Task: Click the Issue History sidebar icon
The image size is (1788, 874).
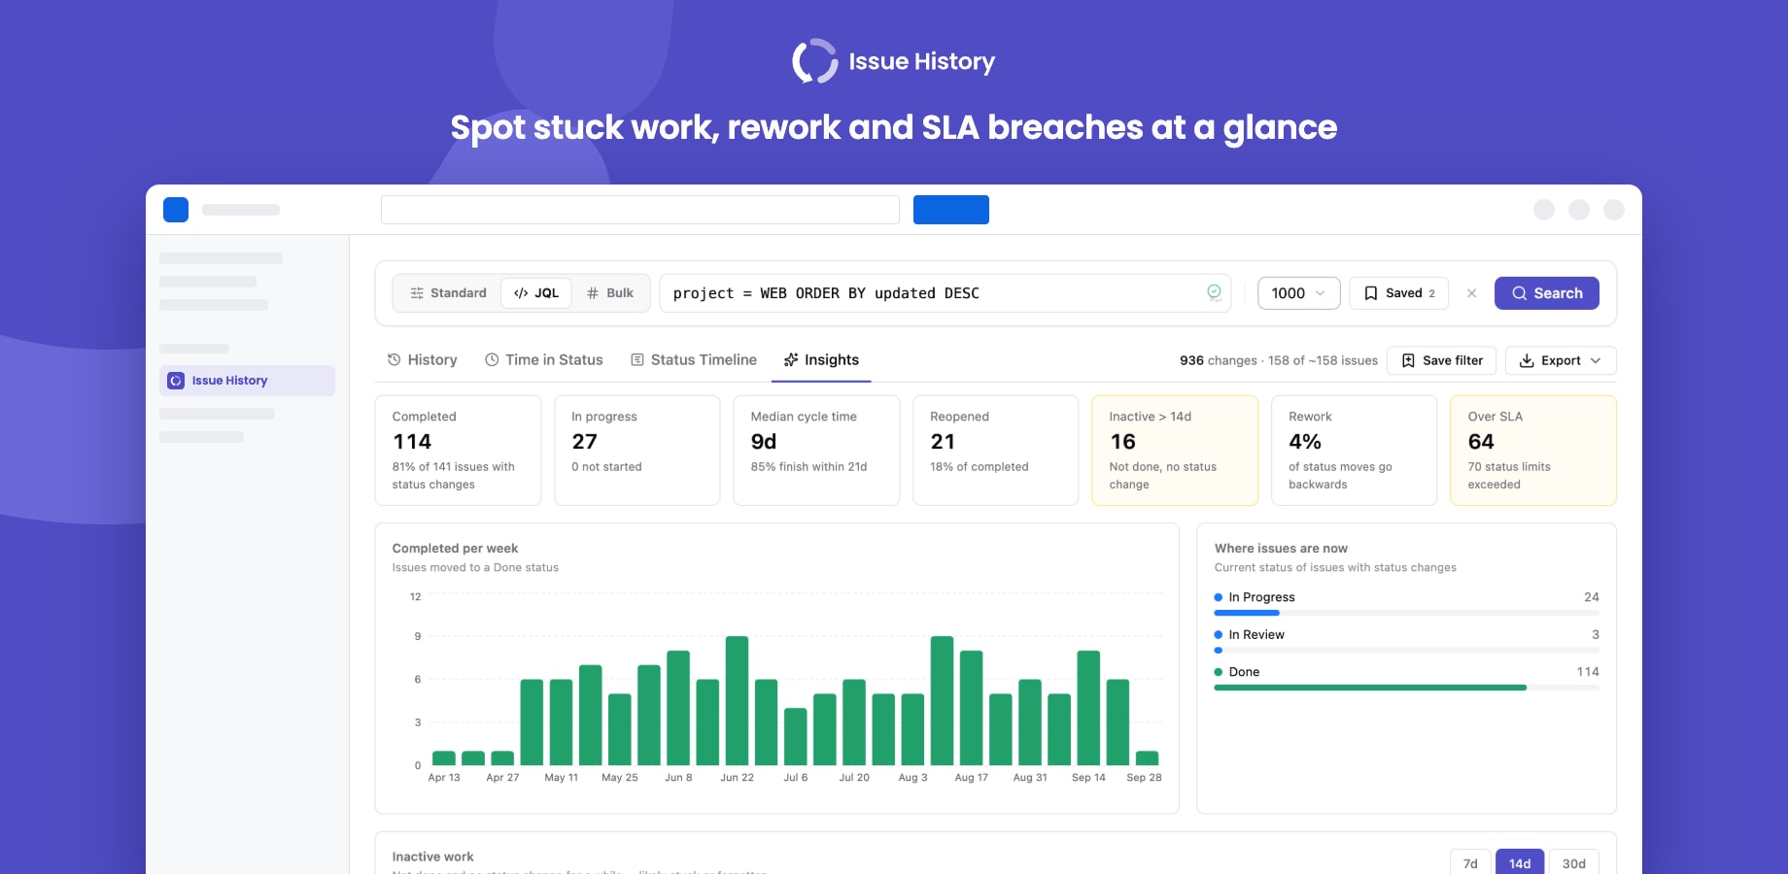Action: click(176, 381)
